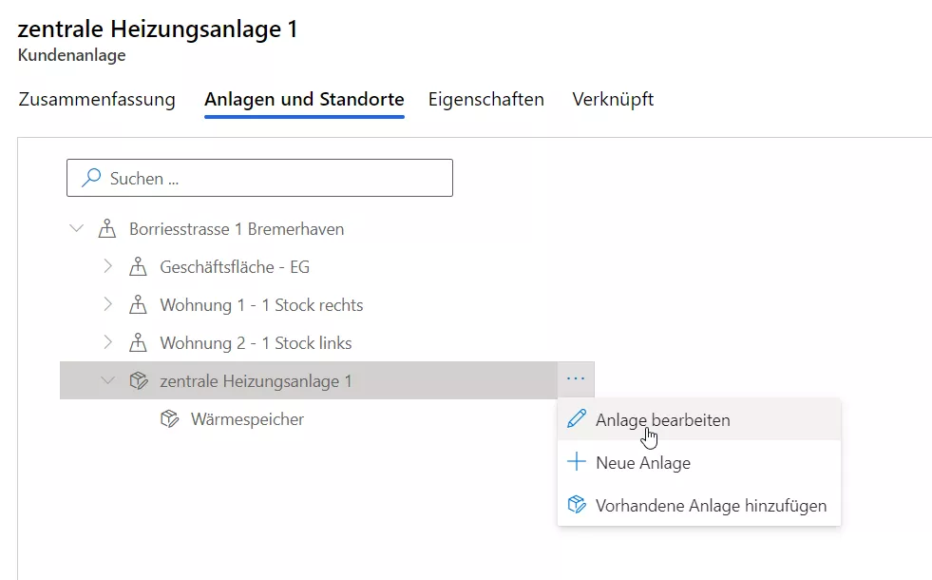Open the Eigenschaften tab
This screenshot has height=580, width=932.
tap(486, 100)
